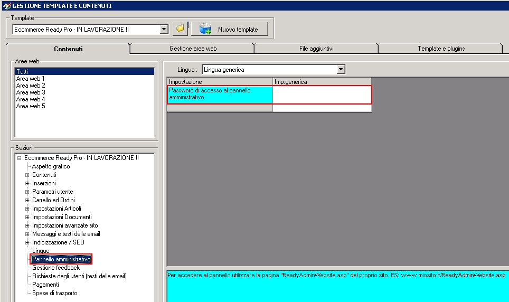Image resolution: width=509 pixels, height=302 pixels.
Task: Click the Password di accesso al pannello amministrativo cell
Action: point(220,94)
